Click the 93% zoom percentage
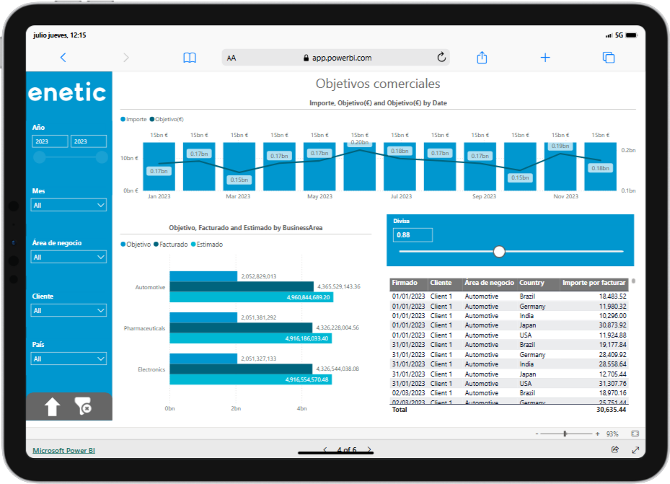This screenshot has height=484, width=670. tap(612, 434)
